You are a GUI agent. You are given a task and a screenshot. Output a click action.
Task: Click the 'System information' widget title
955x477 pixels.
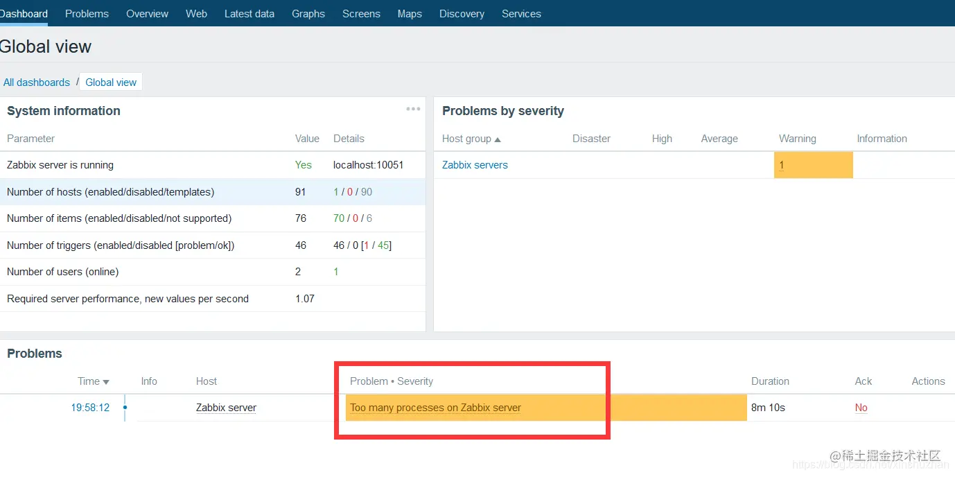[64, 111]
